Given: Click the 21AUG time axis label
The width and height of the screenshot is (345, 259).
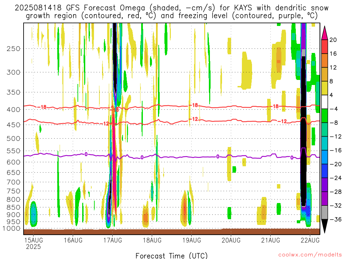Looking at the screenshot, I should pyautogui.click(x=271, y=240).
